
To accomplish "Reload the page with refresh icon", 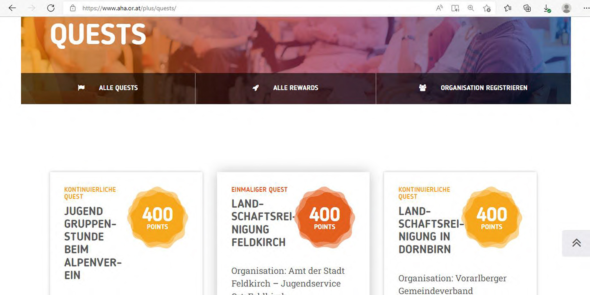I will point(51,8).
